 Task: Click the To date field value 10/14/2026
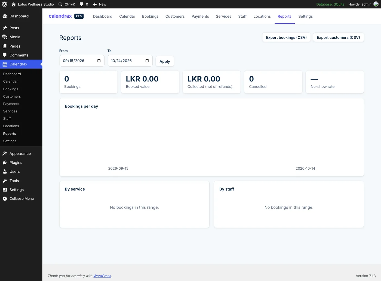coord(121,61)
